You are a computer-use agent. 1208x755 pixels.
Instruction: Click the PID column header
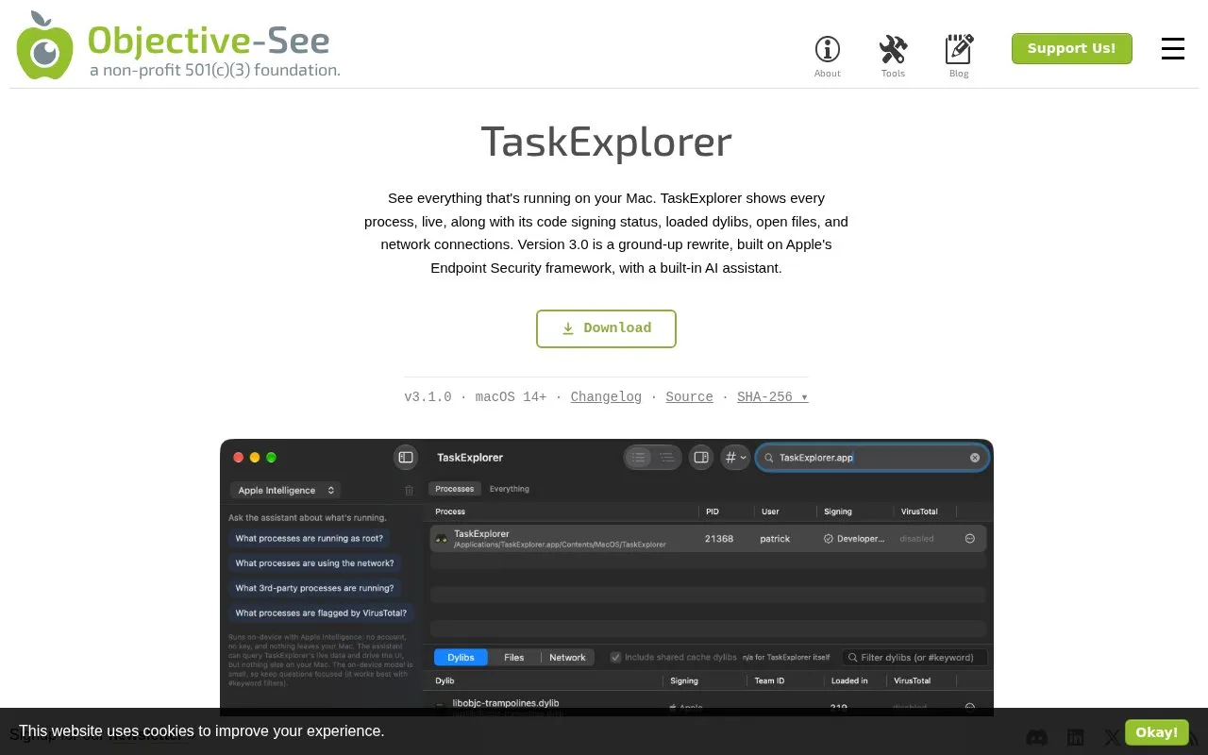pos(713,512)
